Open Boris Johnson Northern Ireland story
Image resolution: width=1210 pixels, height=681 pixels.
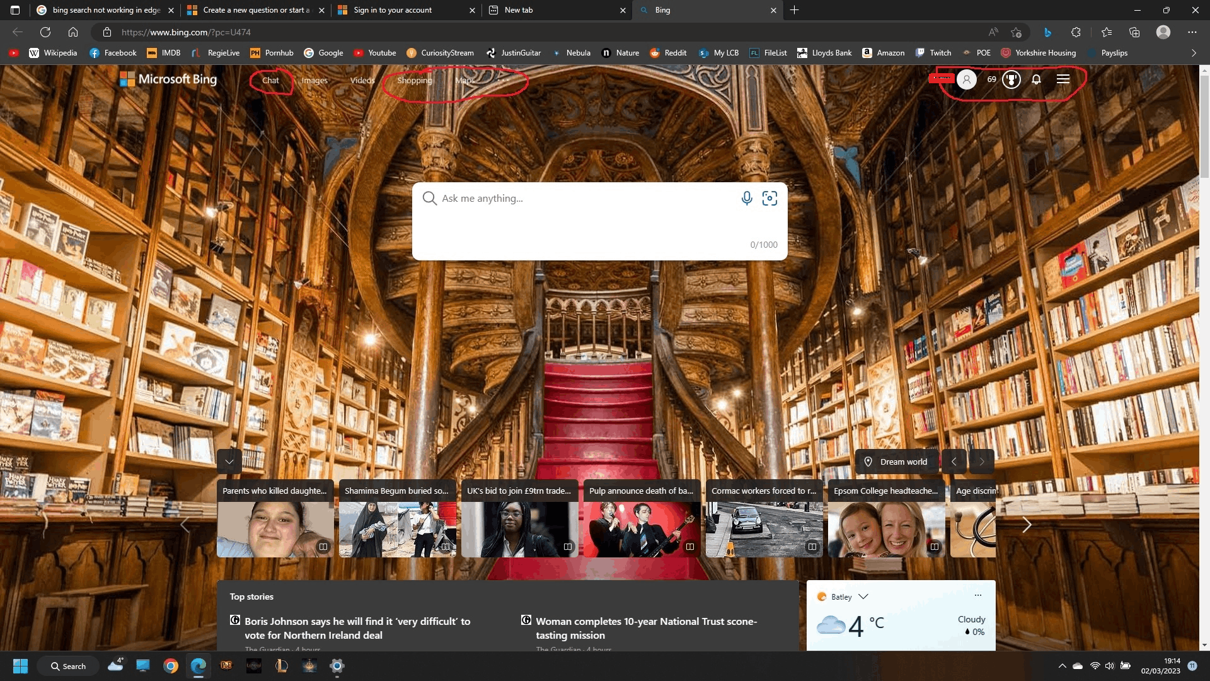coord(357,628)
